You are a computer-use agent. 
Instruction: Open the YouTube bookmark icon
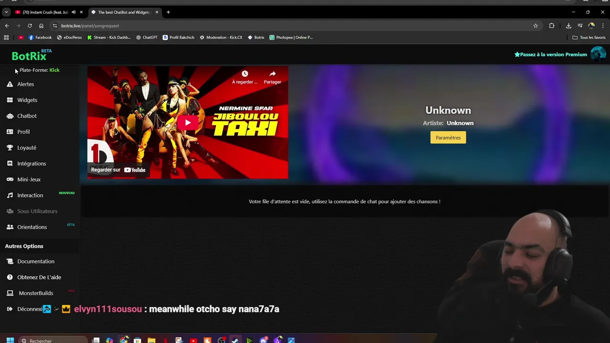pyautogui.click(x=20, y=37)
